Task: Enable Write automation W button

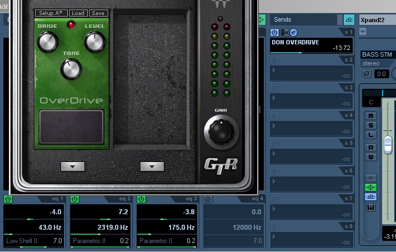Action: pyautogui.click(x=371, y=157)
